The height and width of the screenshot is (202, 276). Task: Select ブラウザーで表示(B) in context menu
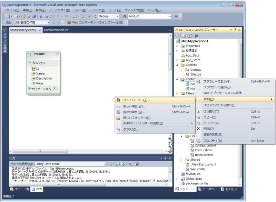click(x=235, y=82)
